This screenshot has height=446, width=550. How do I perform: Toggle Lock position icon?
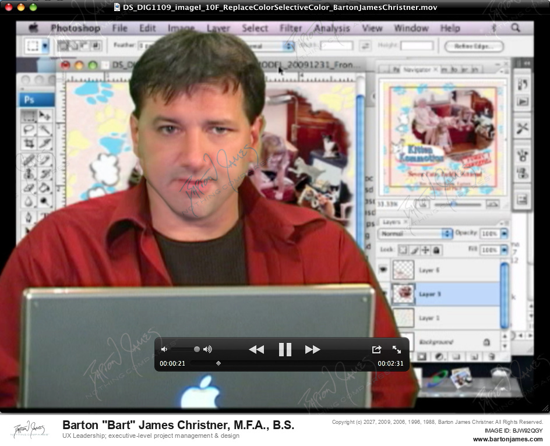(425, 250)
